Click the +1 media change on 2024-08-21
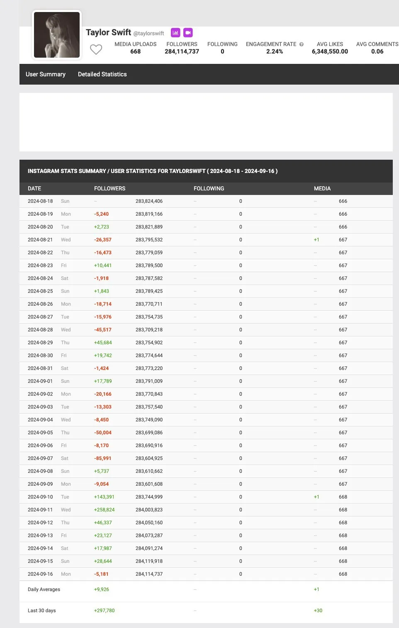Screen dimensions: 399x628 click(x=316, y=240)
